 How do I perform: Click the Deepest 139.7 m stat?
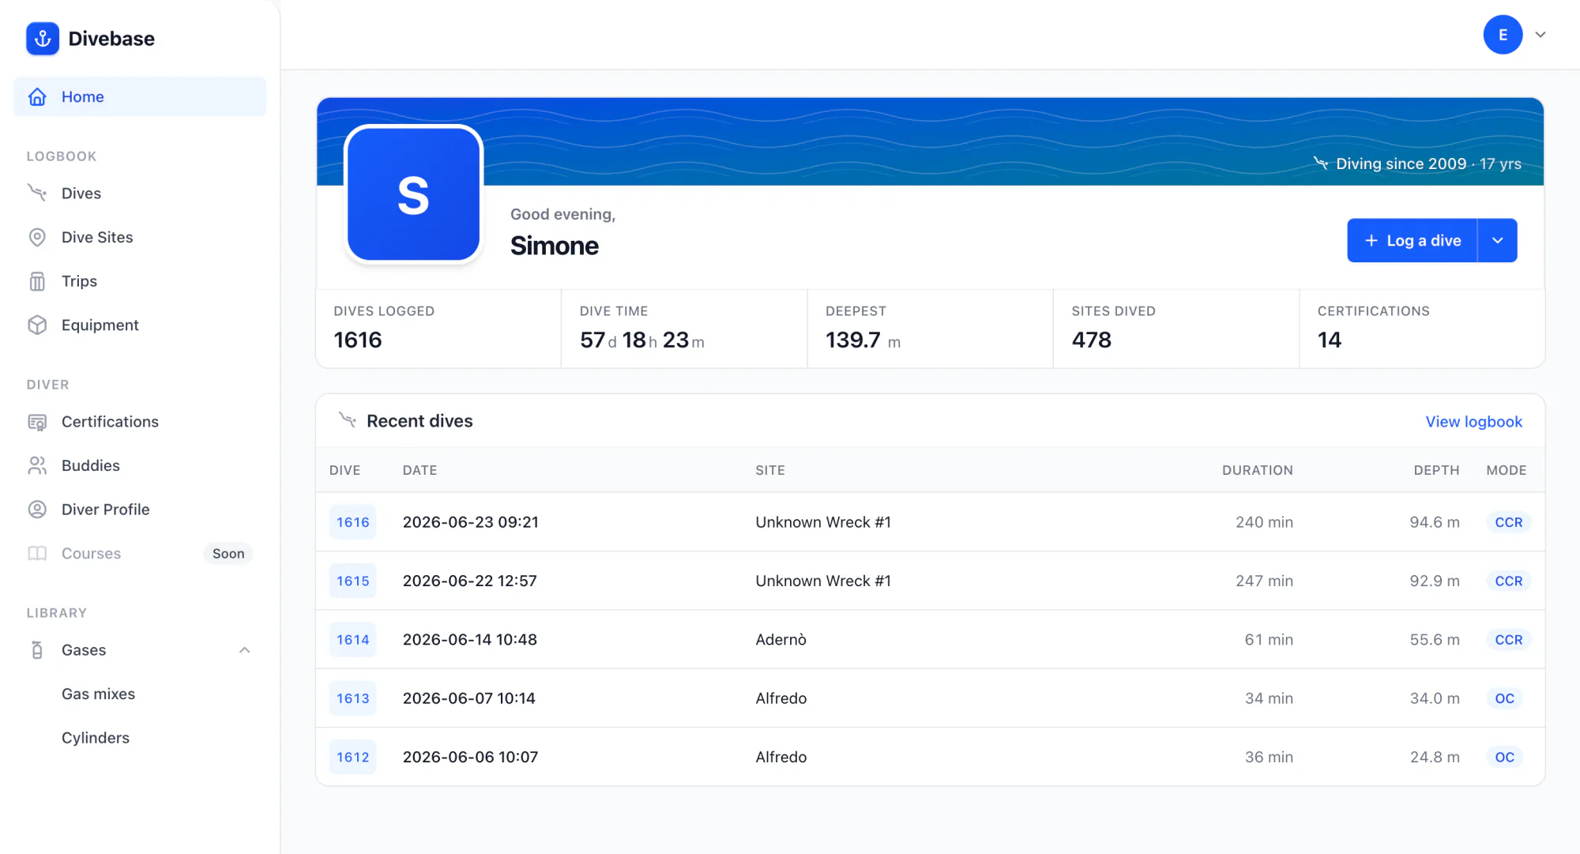coord(930,329)
